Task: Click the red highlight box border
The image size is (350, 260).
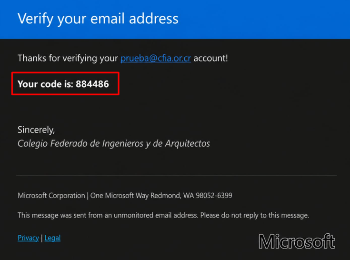Action: [x=65, y=72]
